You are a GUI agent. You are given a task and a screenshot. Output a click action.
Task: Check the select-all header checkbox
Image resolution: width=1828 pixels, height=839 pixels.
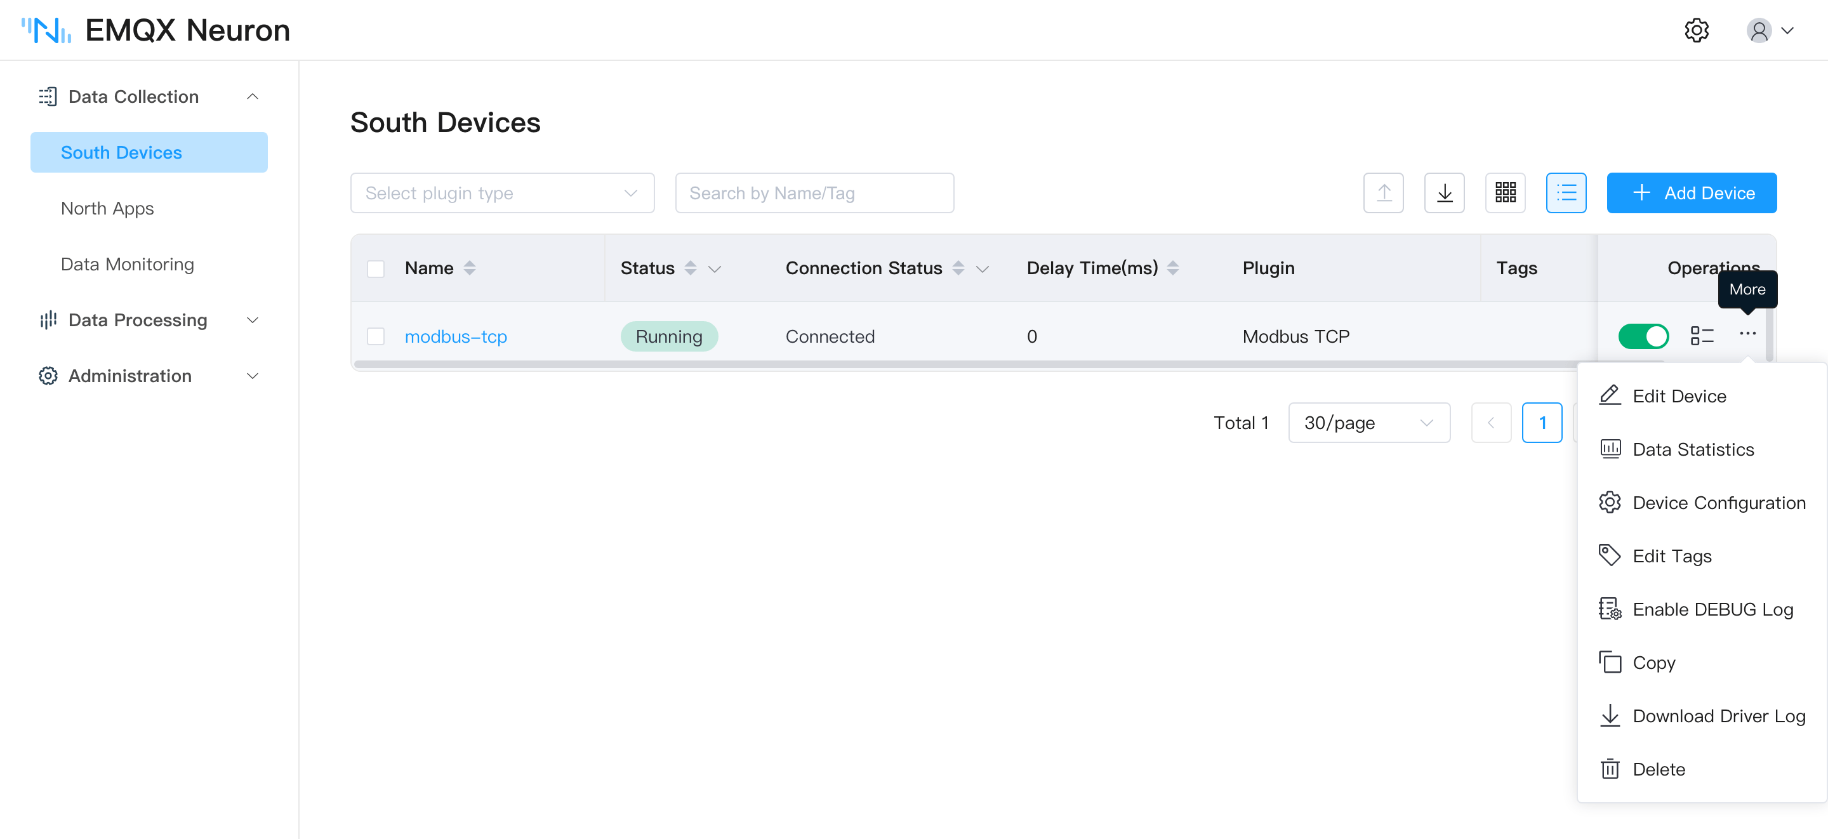(x=375, y=268)
